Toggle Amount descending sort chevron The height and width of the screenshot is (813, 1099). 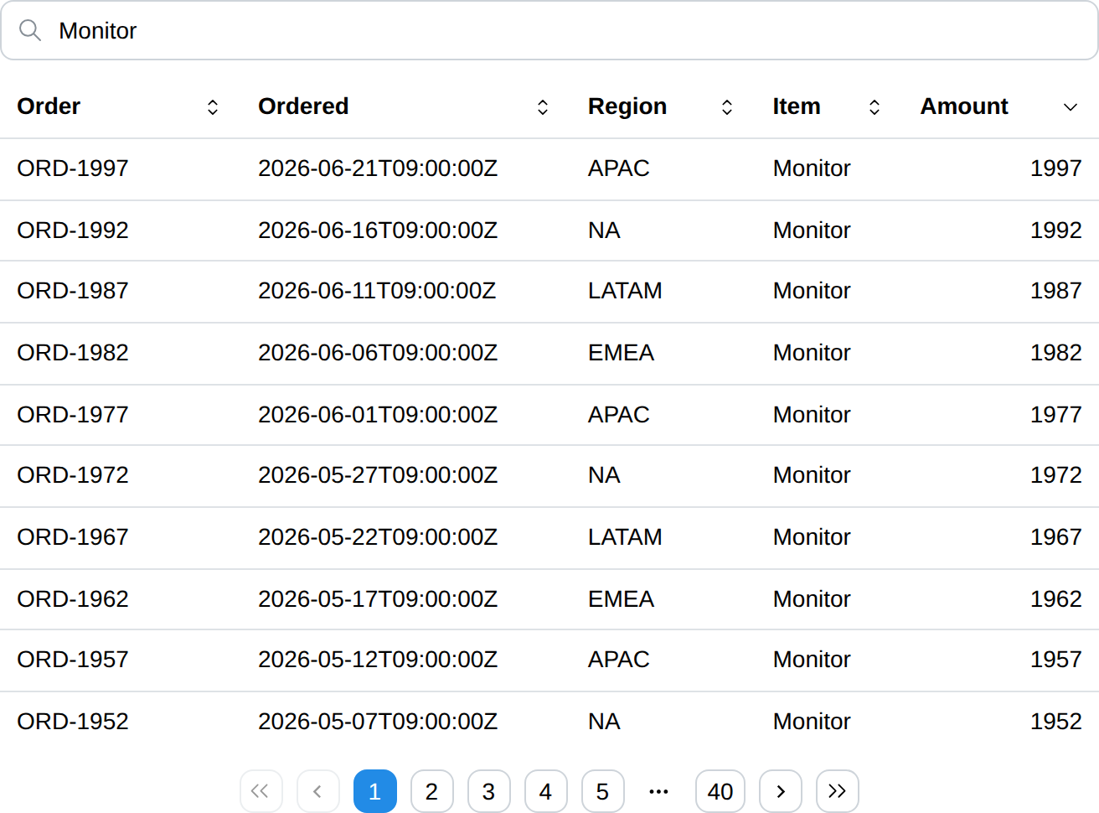[1071, 106]
